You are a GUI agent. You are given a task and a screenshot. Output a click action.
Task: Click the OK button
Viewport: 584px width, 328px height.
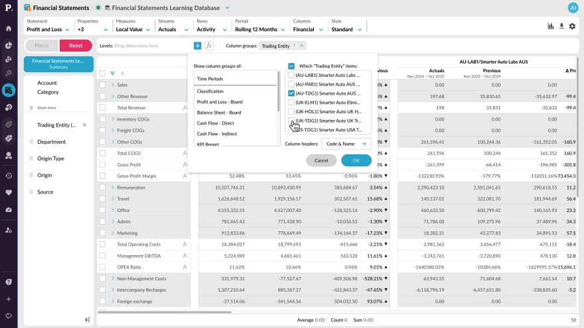click(x=356, y=160)
